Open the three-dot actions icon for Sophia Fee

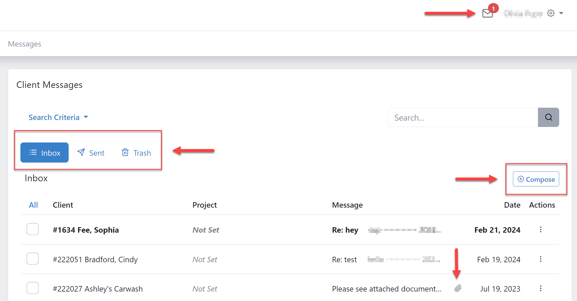click(541, 230)
